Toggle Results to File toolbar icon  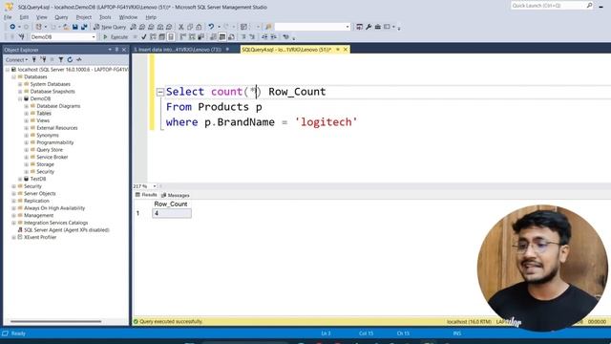point(231,37)
